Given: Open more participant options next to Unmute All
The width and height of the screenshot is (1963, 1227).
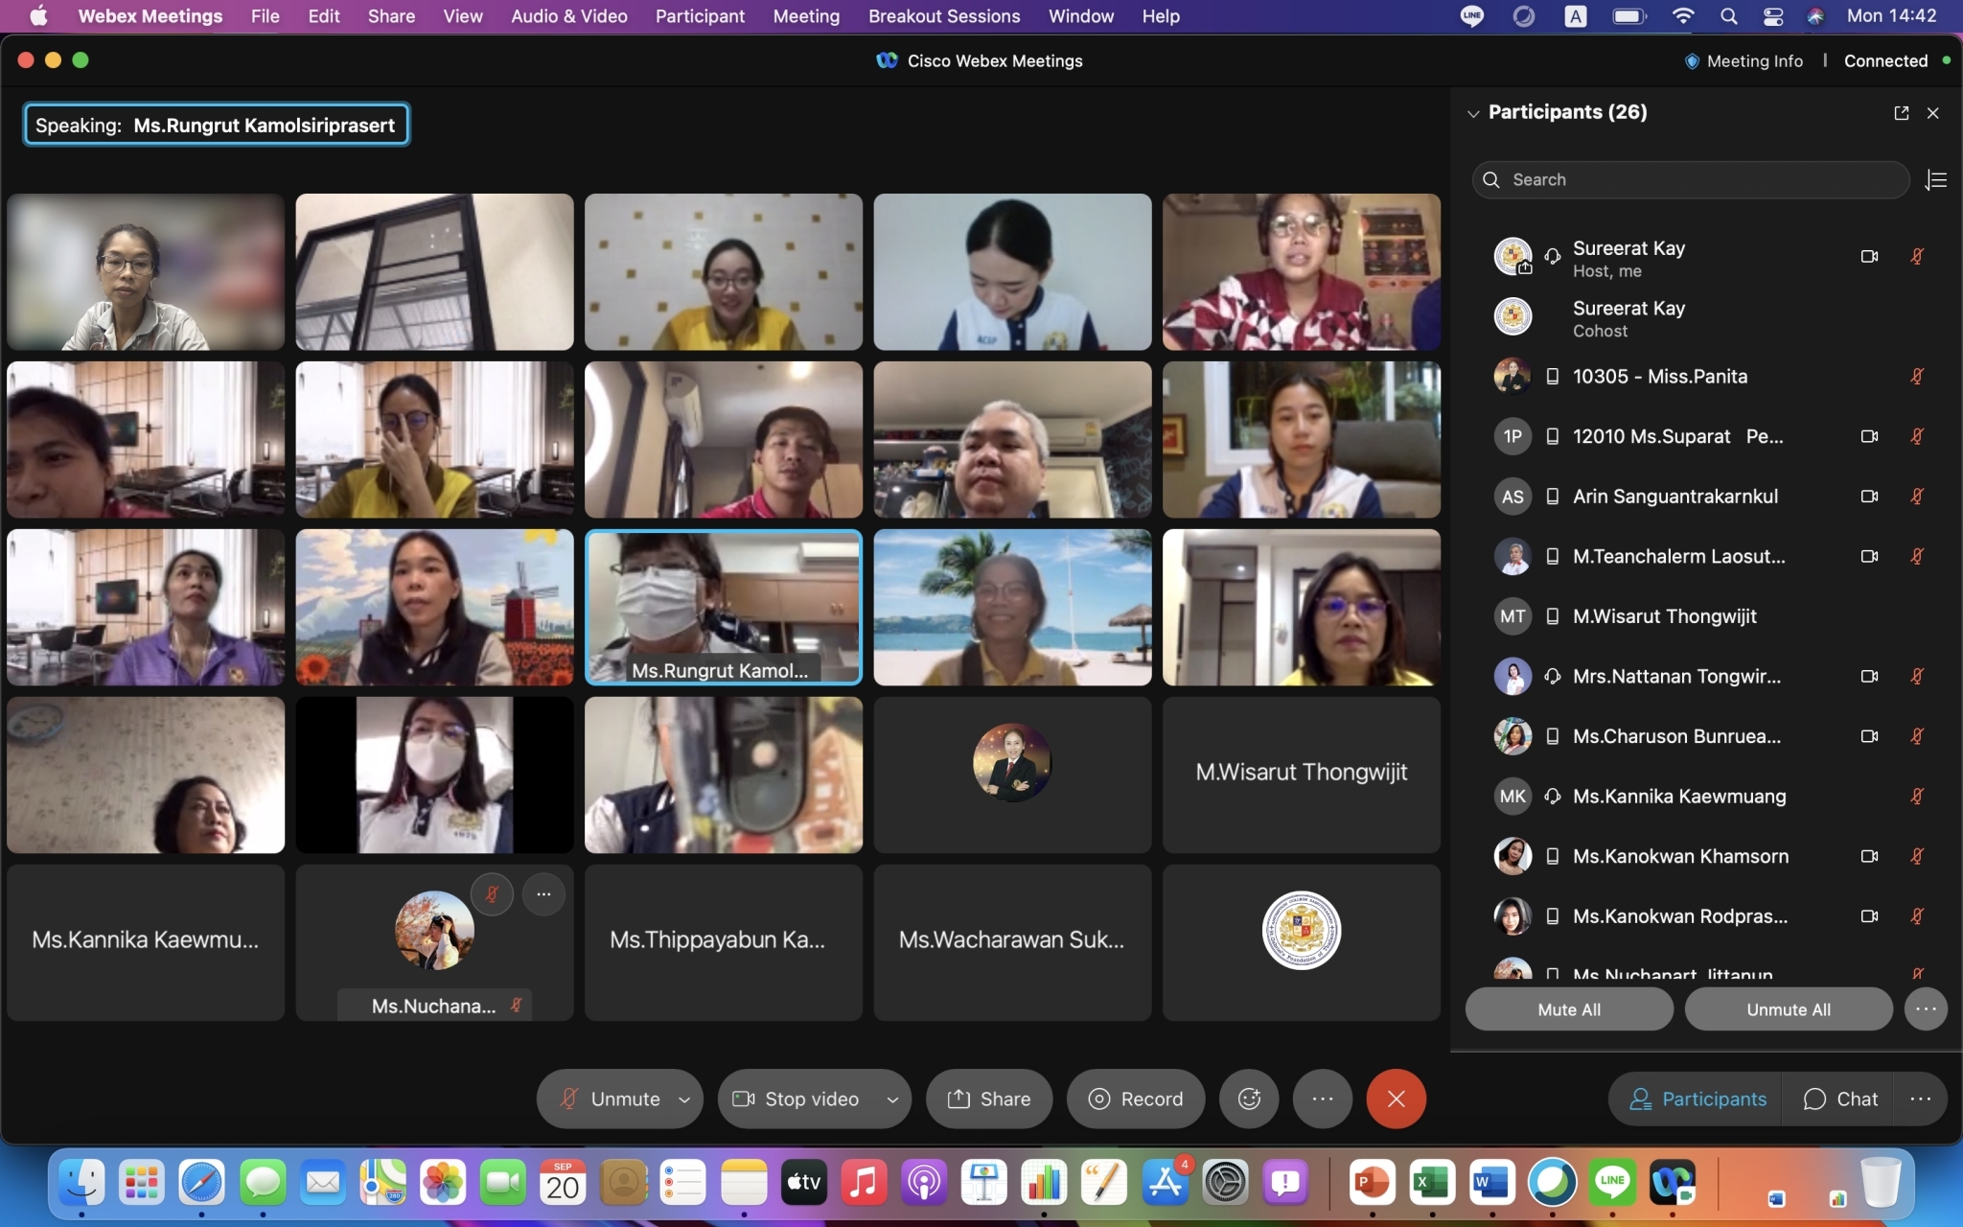Looking at the screenshot, I should point(1926,1009).
